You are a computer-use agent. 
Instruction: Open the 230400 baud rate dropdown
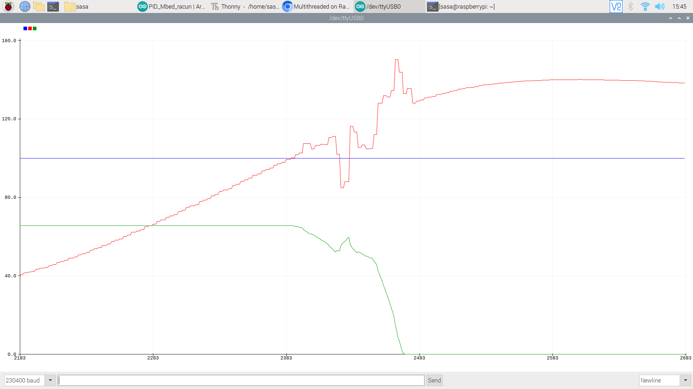(x=30, y=380)
